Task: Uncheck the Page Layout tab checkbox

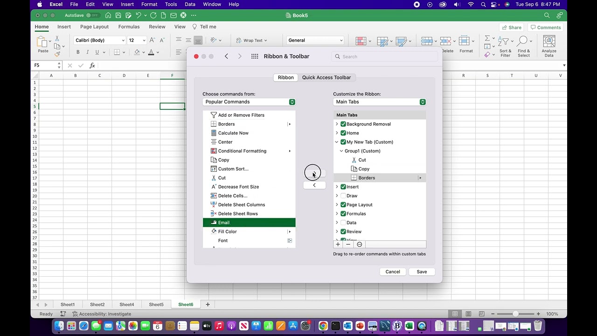Action: pyautogui.click(x=343, y=205)
